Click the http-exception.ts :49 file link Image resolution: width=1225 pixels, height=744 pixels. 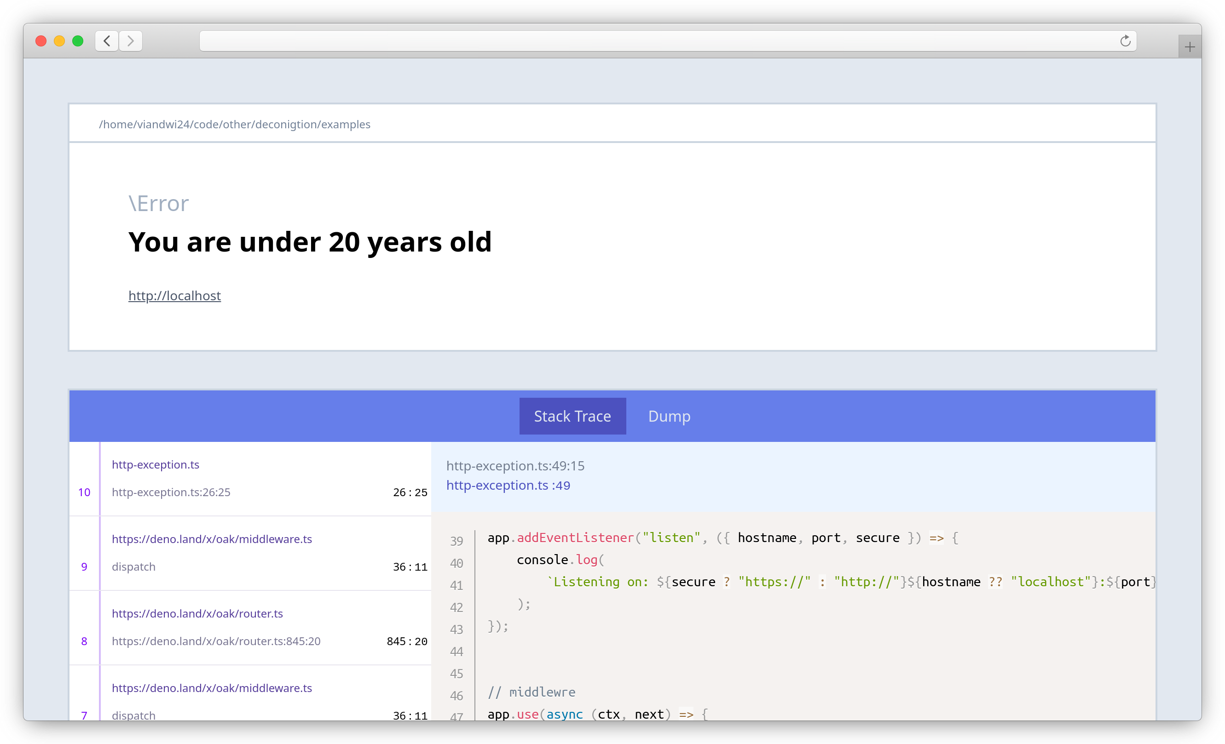[x=508, y=485]
